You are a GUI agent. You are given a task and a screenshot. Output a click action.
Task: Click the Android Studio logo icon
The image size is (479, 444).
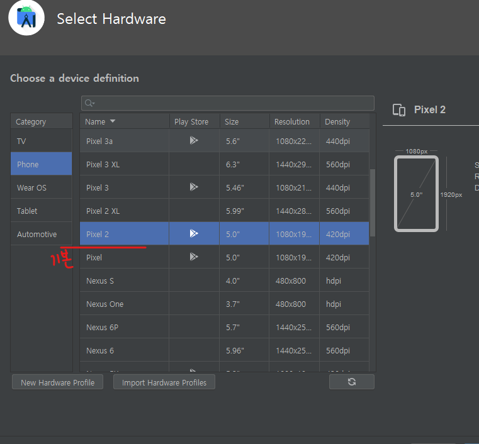point(26,18)
